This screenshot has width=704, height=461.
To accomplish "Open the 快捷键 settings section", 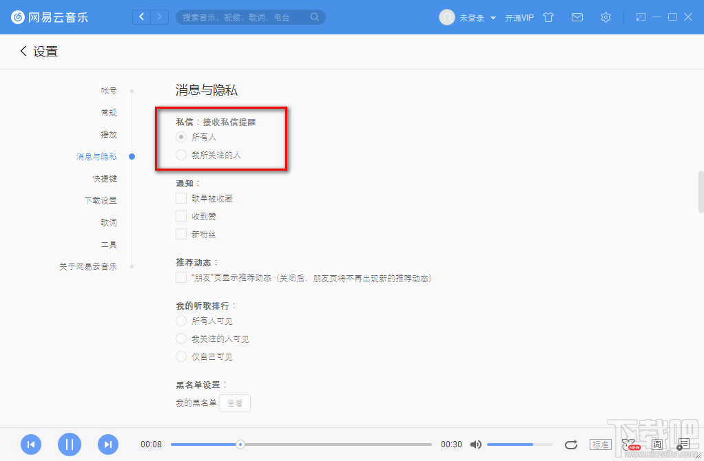I will (x=107, y=178).
